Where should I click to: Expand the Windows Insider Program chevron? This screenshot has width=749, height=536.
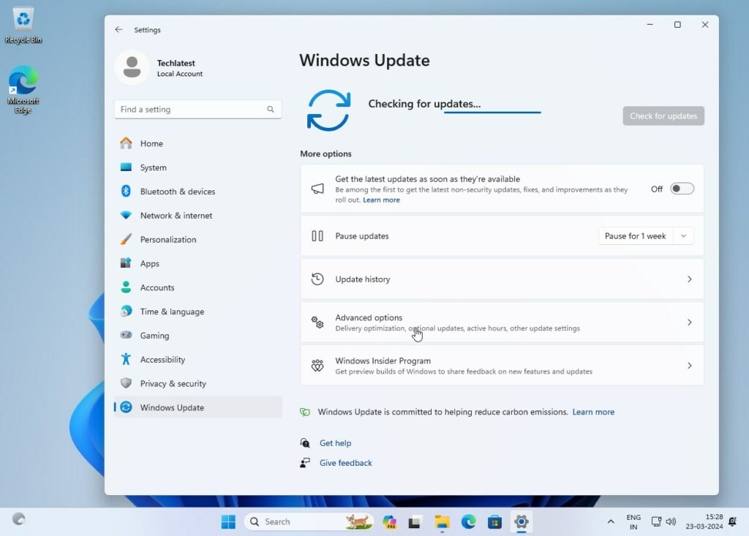[x=689, y=366]
